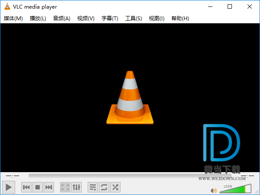Skip to previous media track
The height and width of the screenshot is (195, 260).
coord(26,187)
